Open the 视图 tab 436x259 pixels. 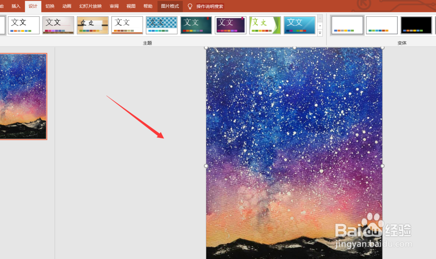[131, 6]
